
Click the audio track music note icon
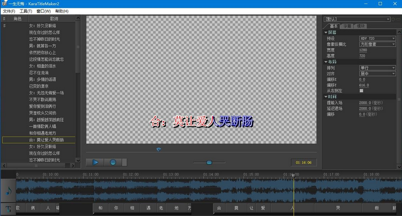coord(8,191)
